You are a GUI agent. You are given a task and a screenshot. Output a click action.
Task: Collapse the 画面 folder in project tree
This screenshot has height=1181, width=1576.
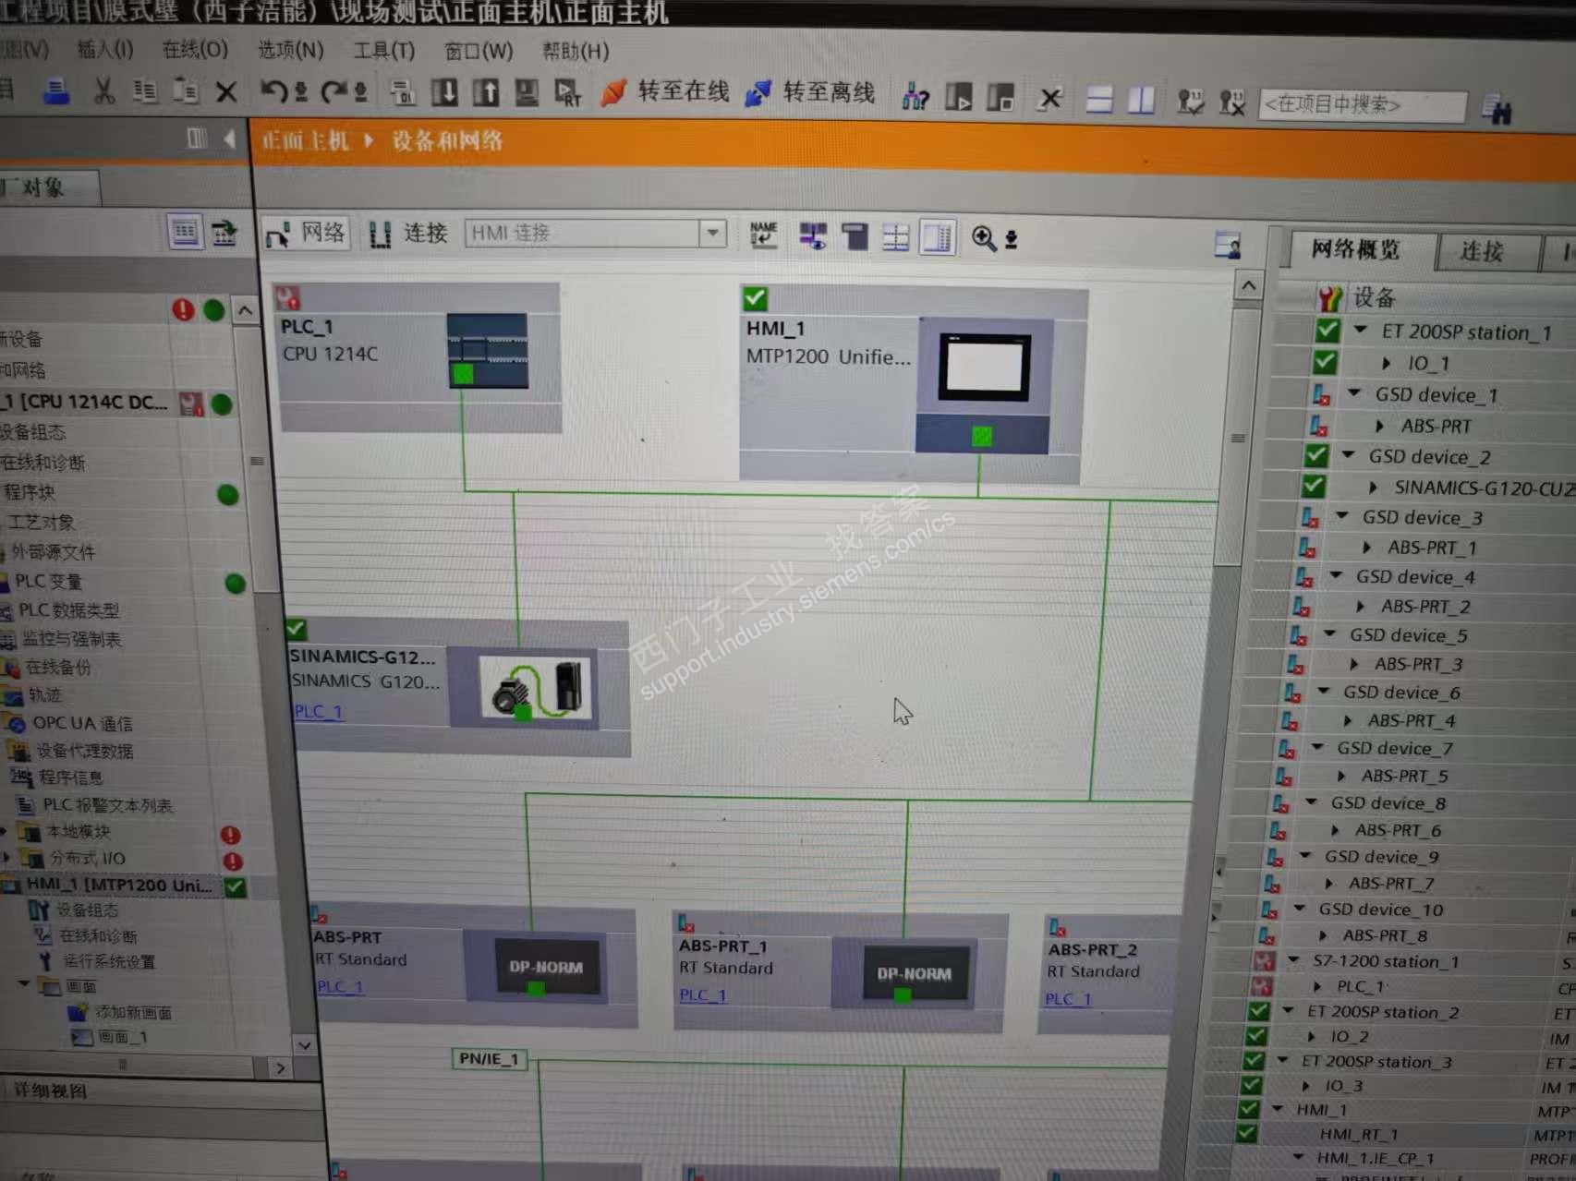(25, 984)
